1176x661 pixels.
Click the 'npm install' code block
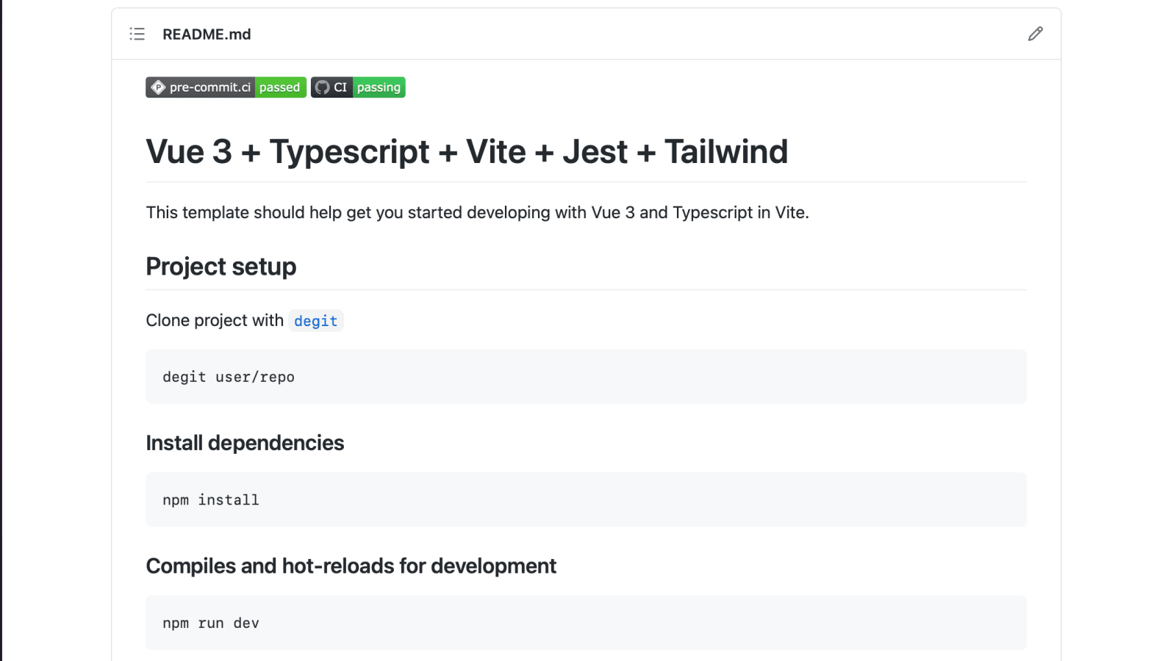click(x=586, y=499)
